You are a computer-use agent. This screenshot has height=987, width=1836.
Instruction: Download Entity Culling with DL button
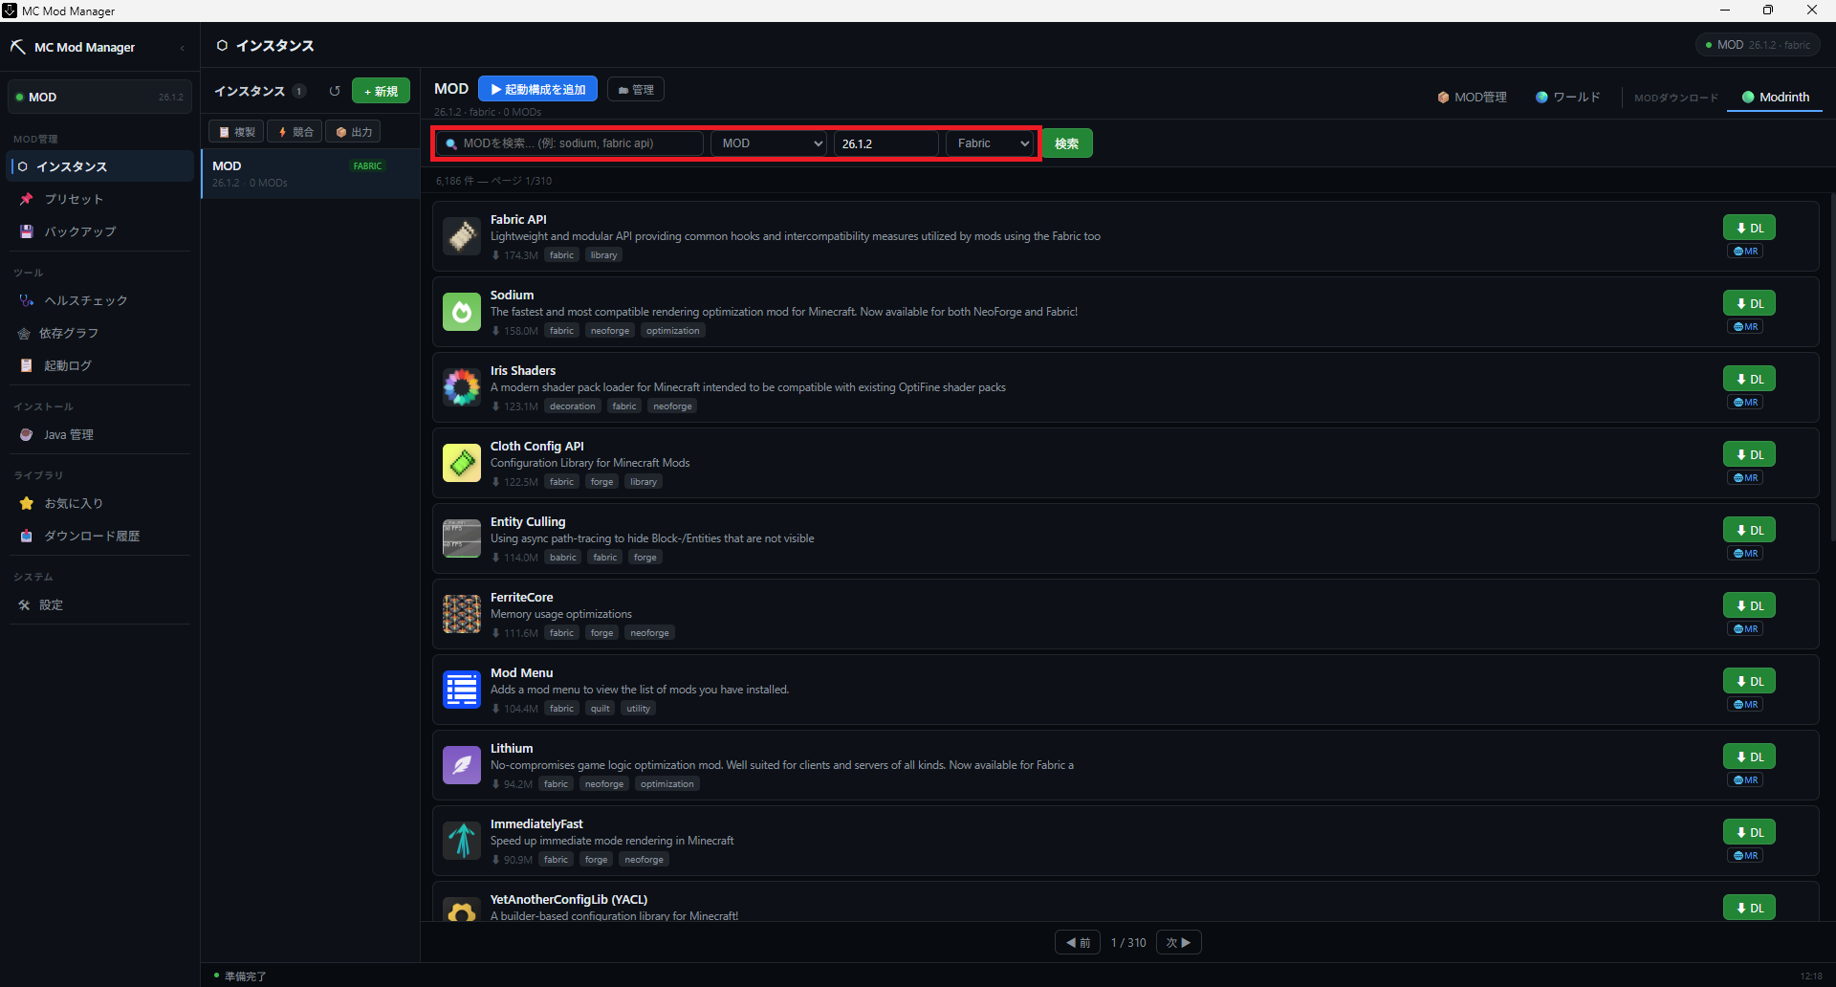[1750, 530]
